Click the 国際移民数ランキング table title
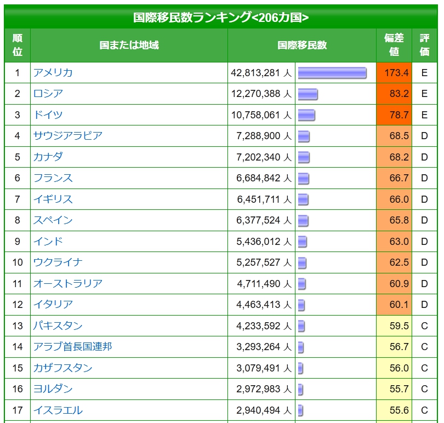 221,18
